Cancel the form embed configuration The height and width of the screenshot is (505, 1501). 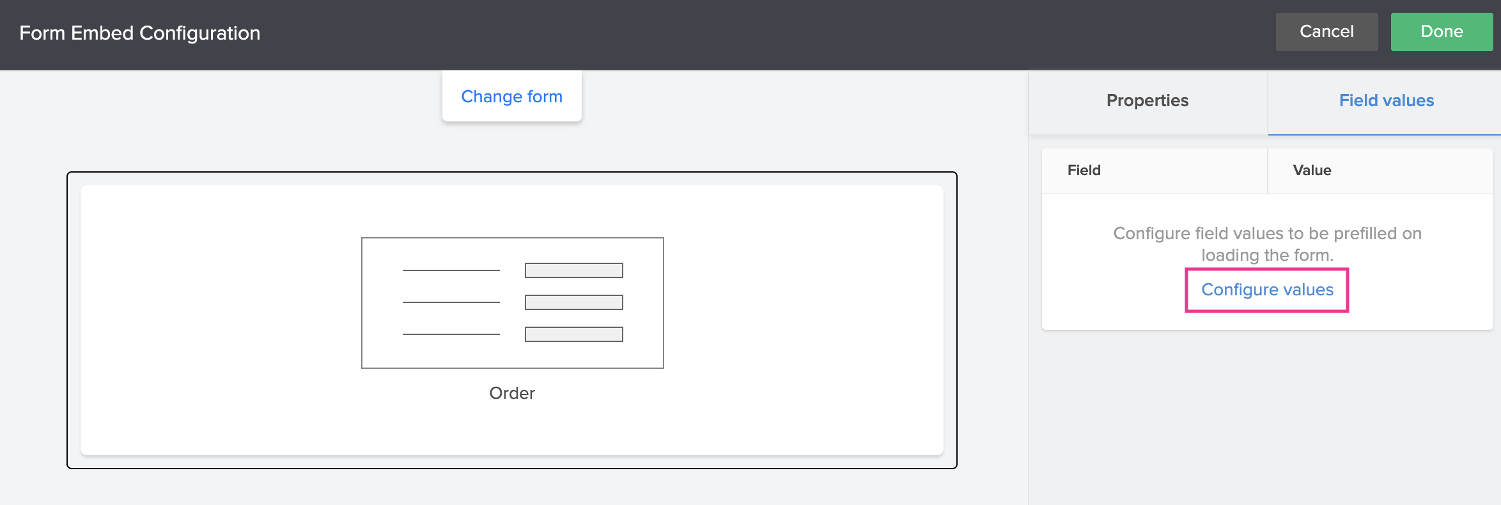click(x=1326, y=32)
